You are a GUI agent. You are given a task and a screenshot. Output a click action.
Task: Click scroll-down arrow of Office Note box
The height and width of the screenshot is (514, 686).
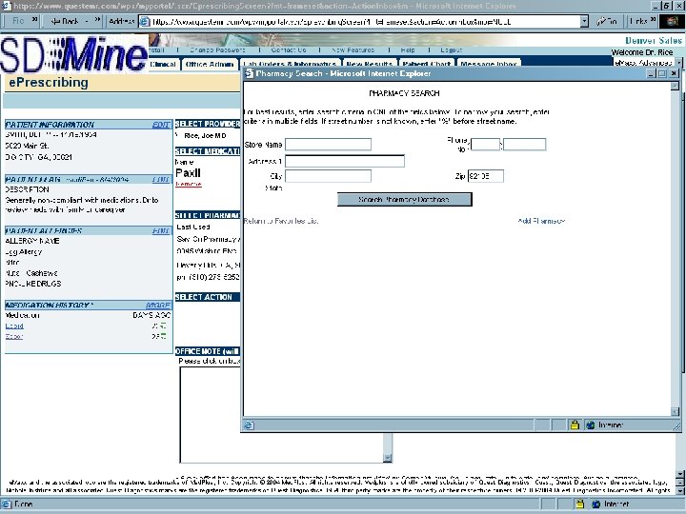click(388, 458)
